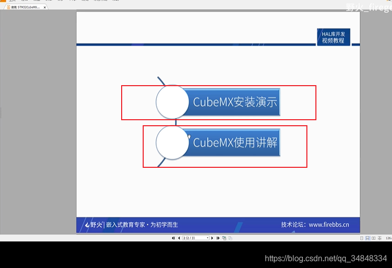Screen dimensions: 392x268
Task: Select the 使用 STM32CubeMX document tab
Action: [25, 7]
